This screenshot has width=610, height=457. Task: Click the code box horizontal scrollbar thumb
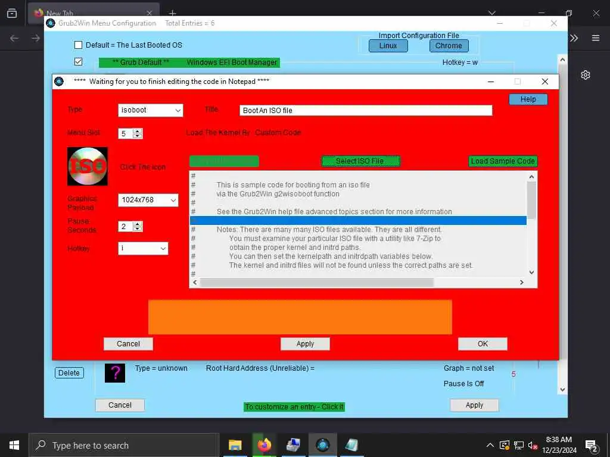(316, 283)
